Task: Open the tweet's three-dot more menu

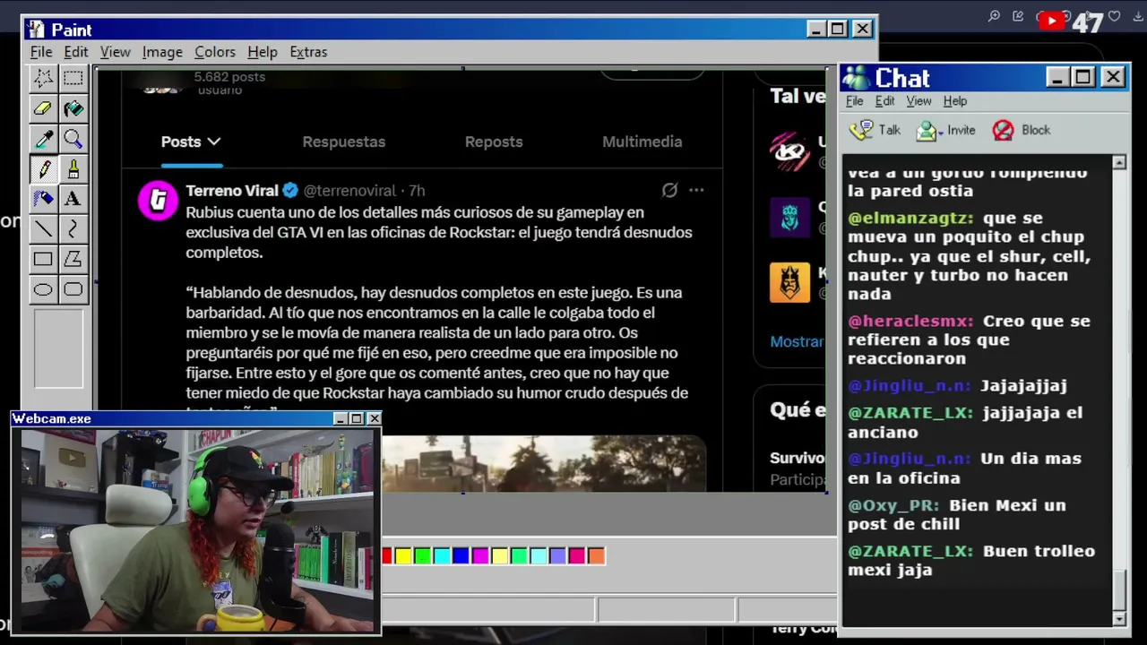Action: tap(696, 190)
